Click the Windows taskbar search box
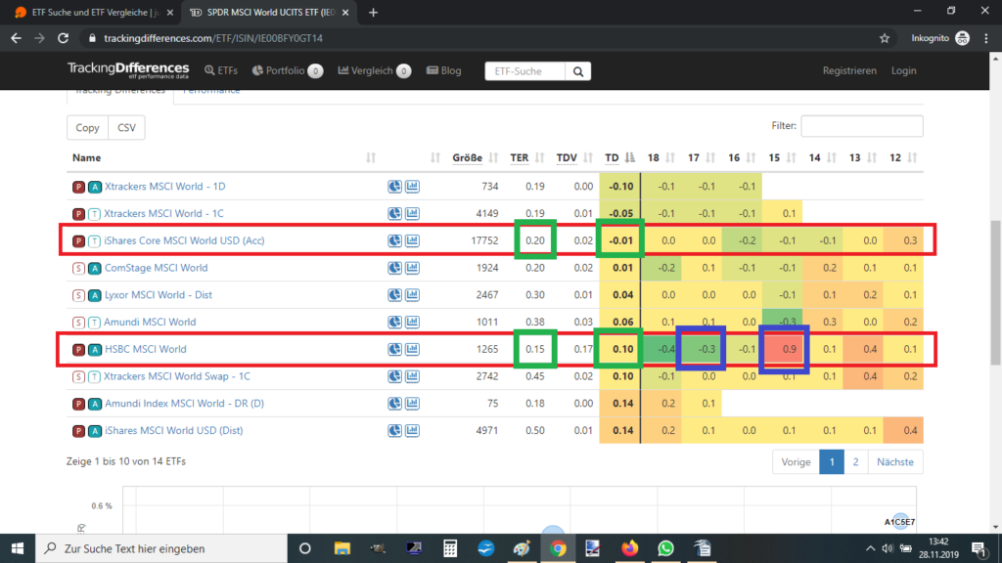The width and height of the screenshot is (1002, 563). coord(161,548)
